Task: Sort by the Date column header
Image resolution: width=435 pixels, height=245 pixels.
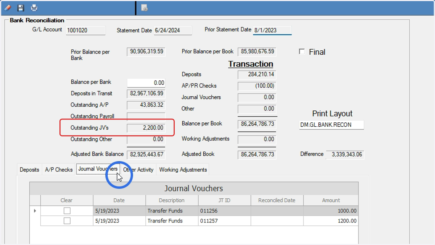Action: [119, 200]
